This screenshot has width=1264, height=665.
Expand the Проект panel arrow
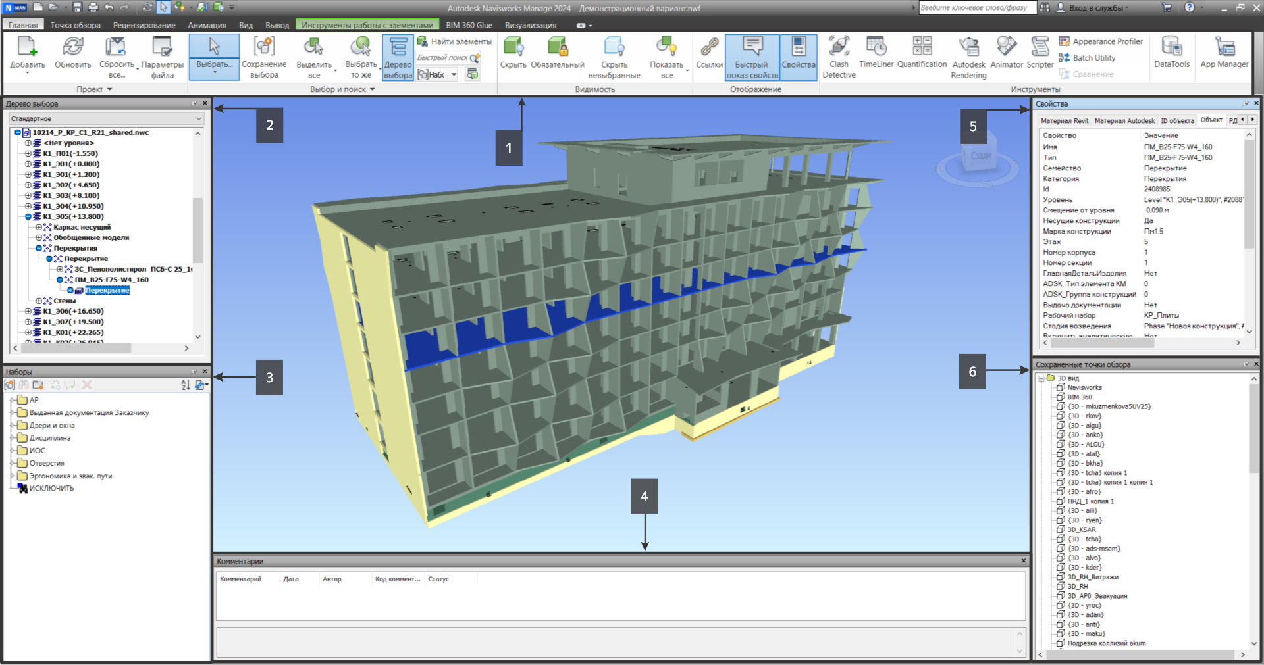click(x=109, y=89)
